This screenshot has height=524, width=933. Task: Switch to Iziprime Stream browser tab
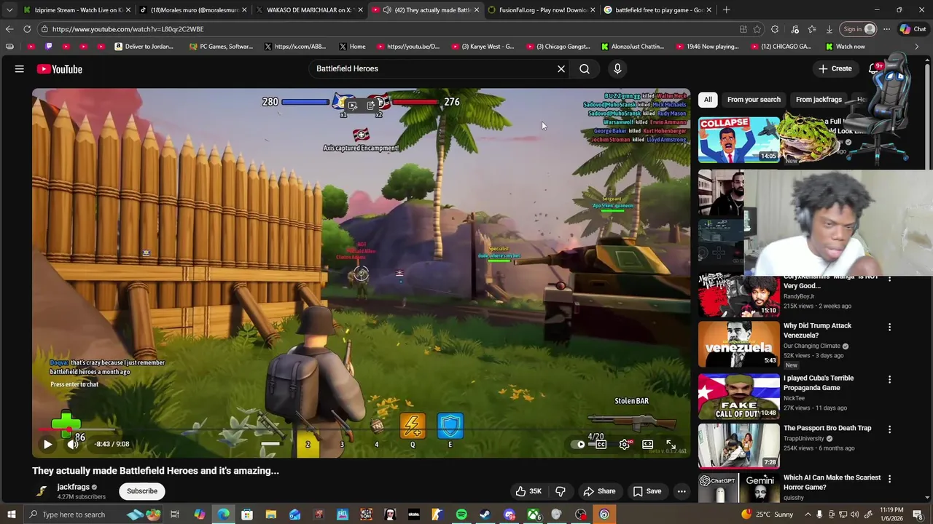coord(76,10)
